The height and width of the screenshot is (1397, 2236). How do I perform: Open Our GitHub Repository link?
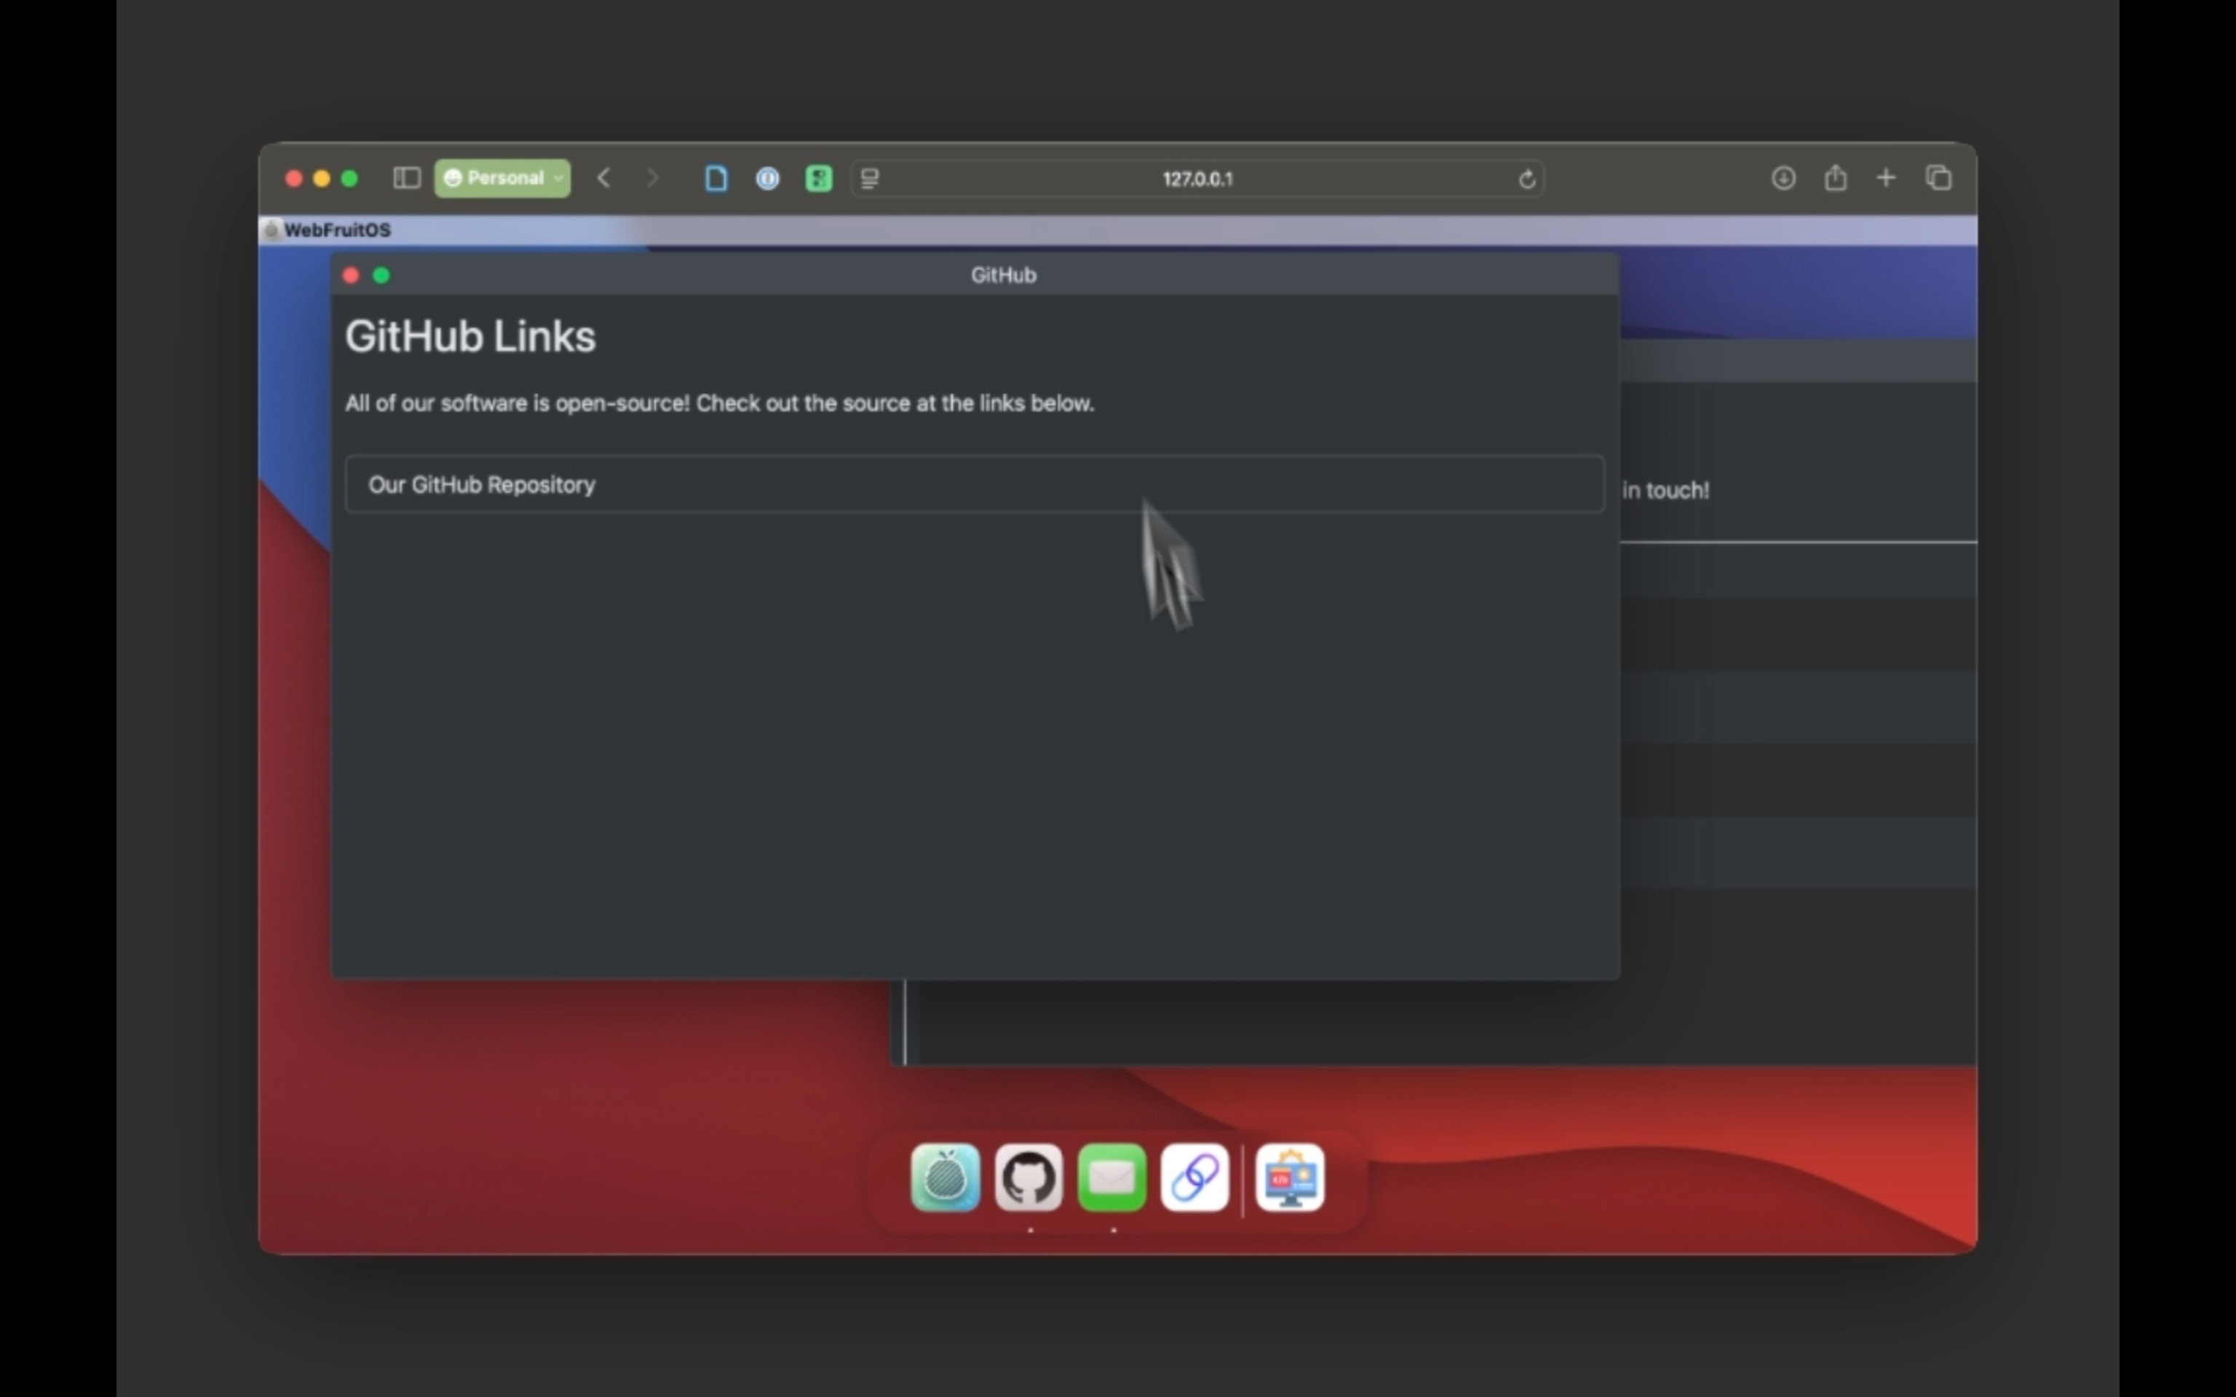(x=481, y=484)
